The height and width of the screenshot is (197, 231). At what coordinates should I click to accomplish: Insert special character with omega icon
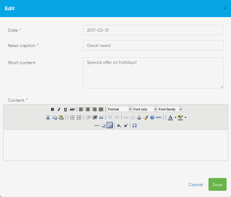point(134,125)
